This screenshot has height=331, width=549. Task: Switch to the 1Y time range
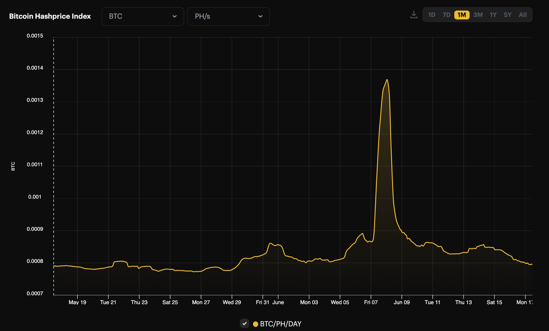(493, 15)
